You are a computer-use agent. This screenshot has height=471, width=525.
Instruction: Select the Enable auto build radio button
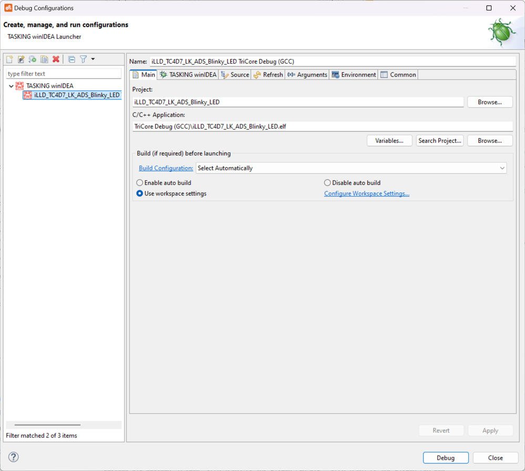[x=140, y=183]
